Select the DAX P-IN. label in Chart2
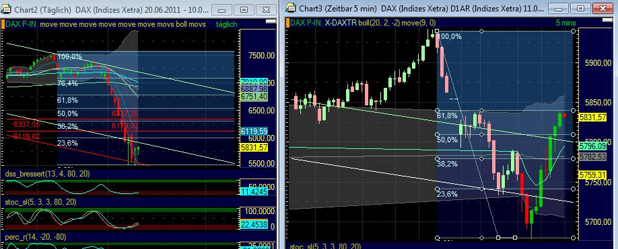 coord(22,24)
